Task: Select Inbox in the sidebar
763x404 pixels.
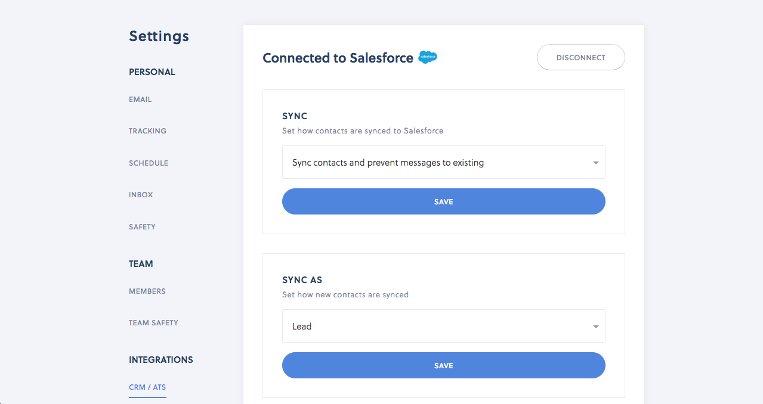Action: [x=141, y=195]
